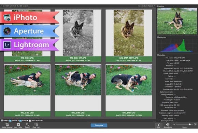Open the Sort by Date Added dropdown
Image resolution: width=198 pixels, height=133 pixels.
pos(146,6)
